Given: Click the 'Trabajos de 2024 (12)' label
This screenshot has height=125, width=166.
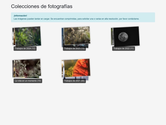Looking at the screenshot, I should 25,48.
